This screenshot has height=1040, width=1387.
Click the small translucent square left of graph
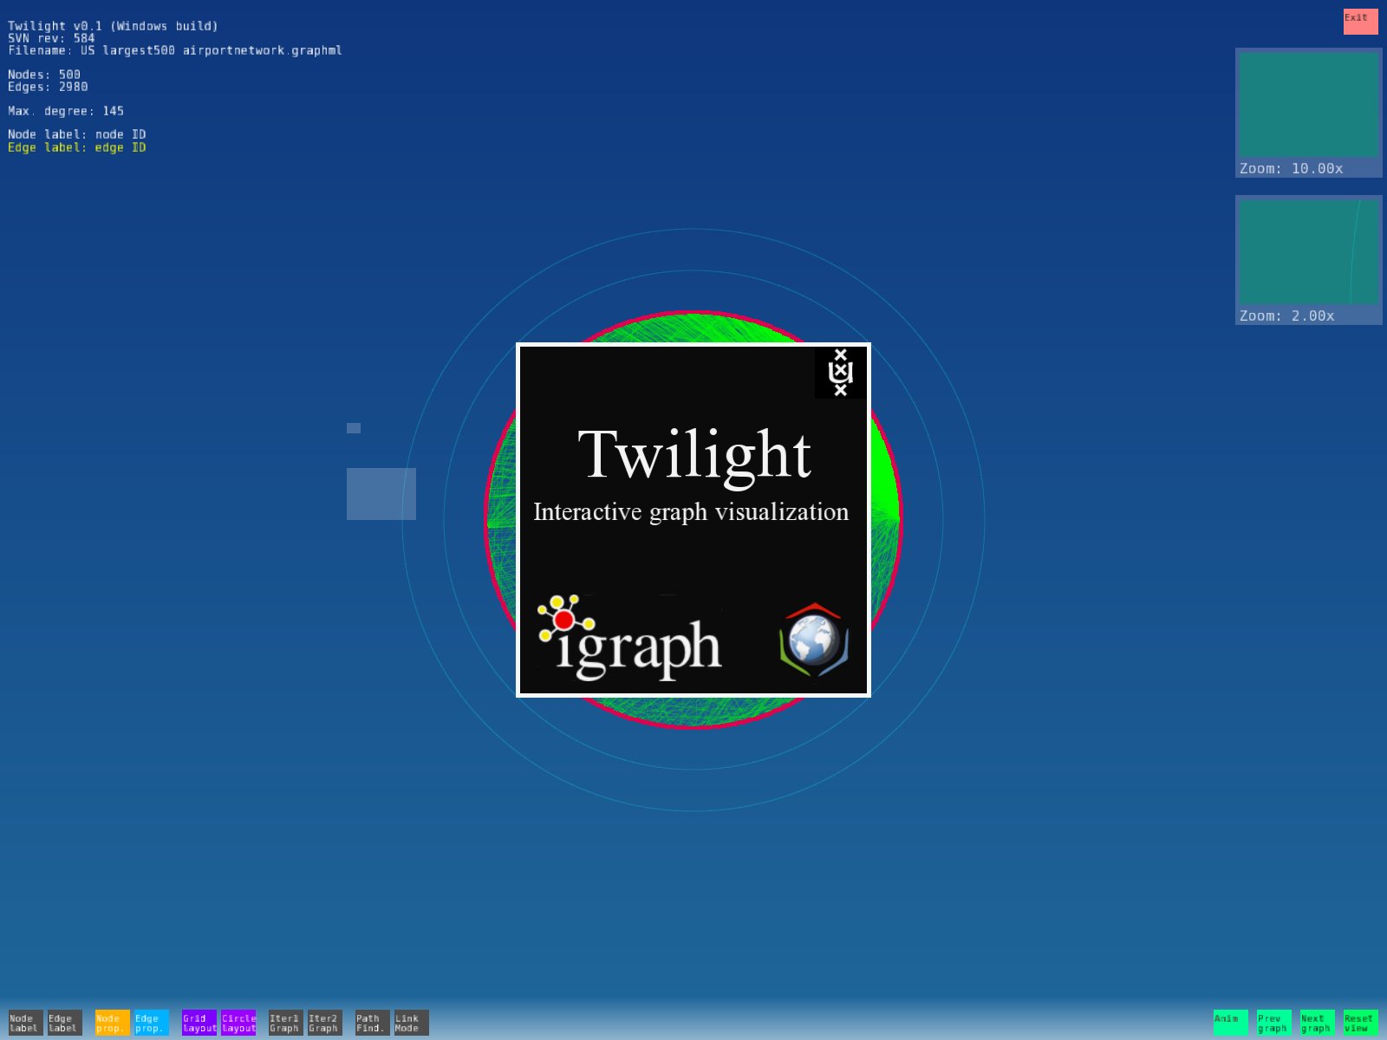point(354,428)
